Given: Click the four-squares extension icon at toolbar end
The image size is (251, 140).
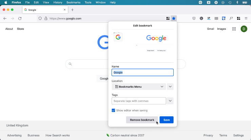Looking at the screenshot, I should (238, 18).
